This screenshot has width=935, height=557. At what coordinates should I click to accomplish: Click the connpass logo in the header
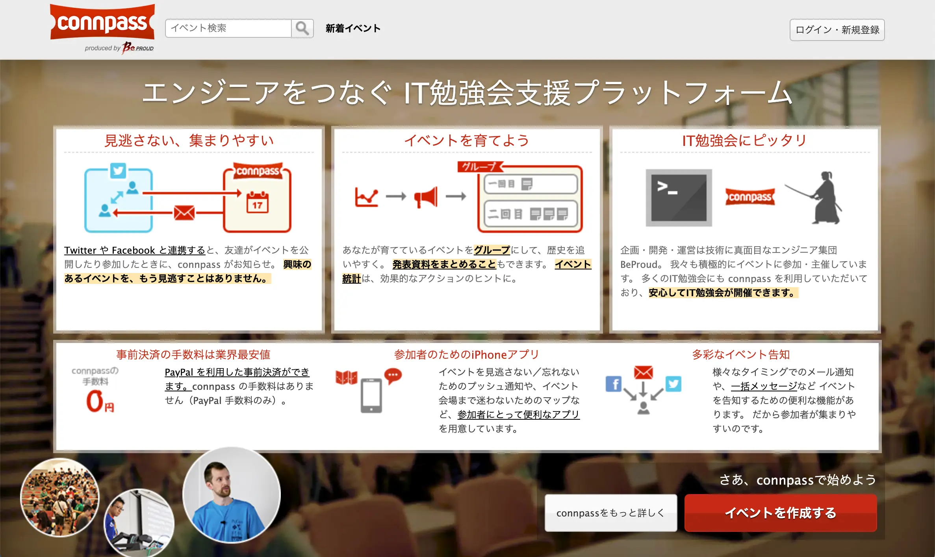coord(102,22)
